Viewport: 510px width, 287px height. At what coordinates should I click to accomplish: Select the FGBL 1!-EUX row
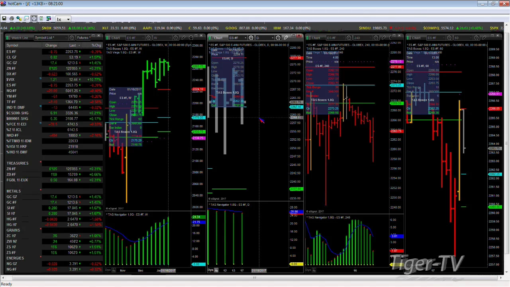click(x=54, y=180)
